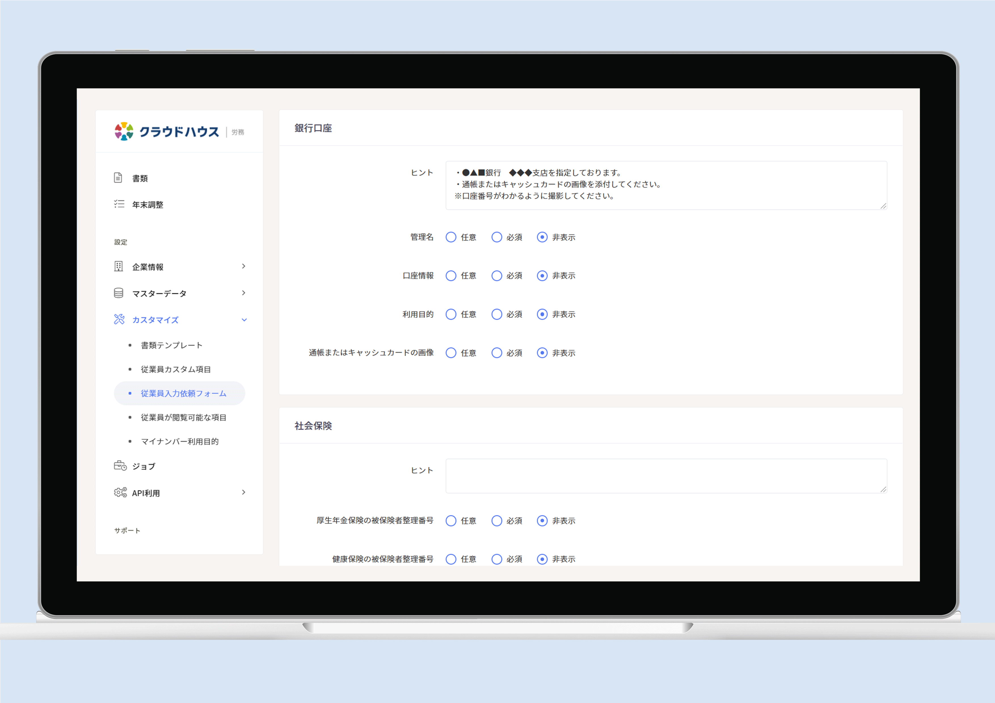995x703 pixels.
Task: Click the カスタマイズ tools icon
Action: (x=119, y=320)
